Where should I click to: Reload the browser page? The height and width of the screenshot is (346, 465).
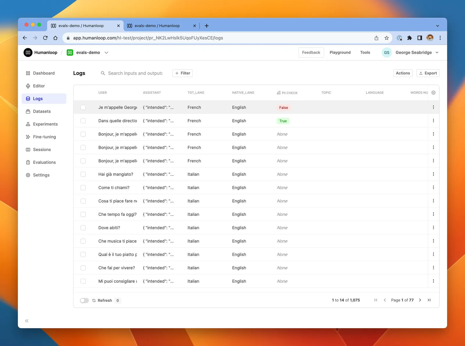pyautogui.click(x=45, y=38)
